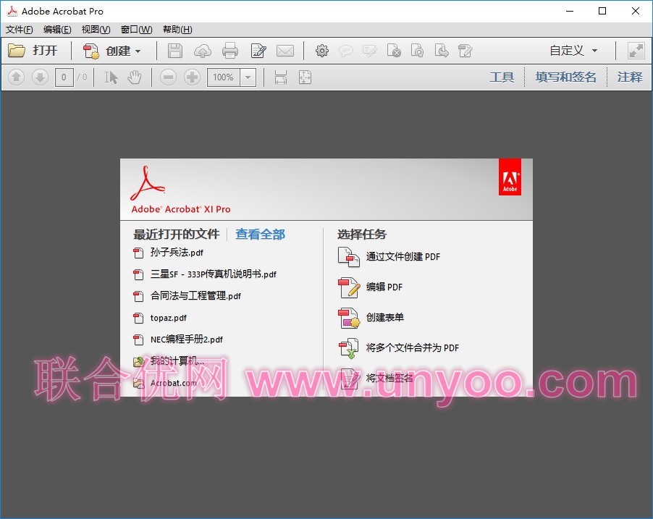This screenshot has height=519, width=653.
Task: Click the page edit icon before 自定义
Action: pyautogui.click(x=465, y=51)
